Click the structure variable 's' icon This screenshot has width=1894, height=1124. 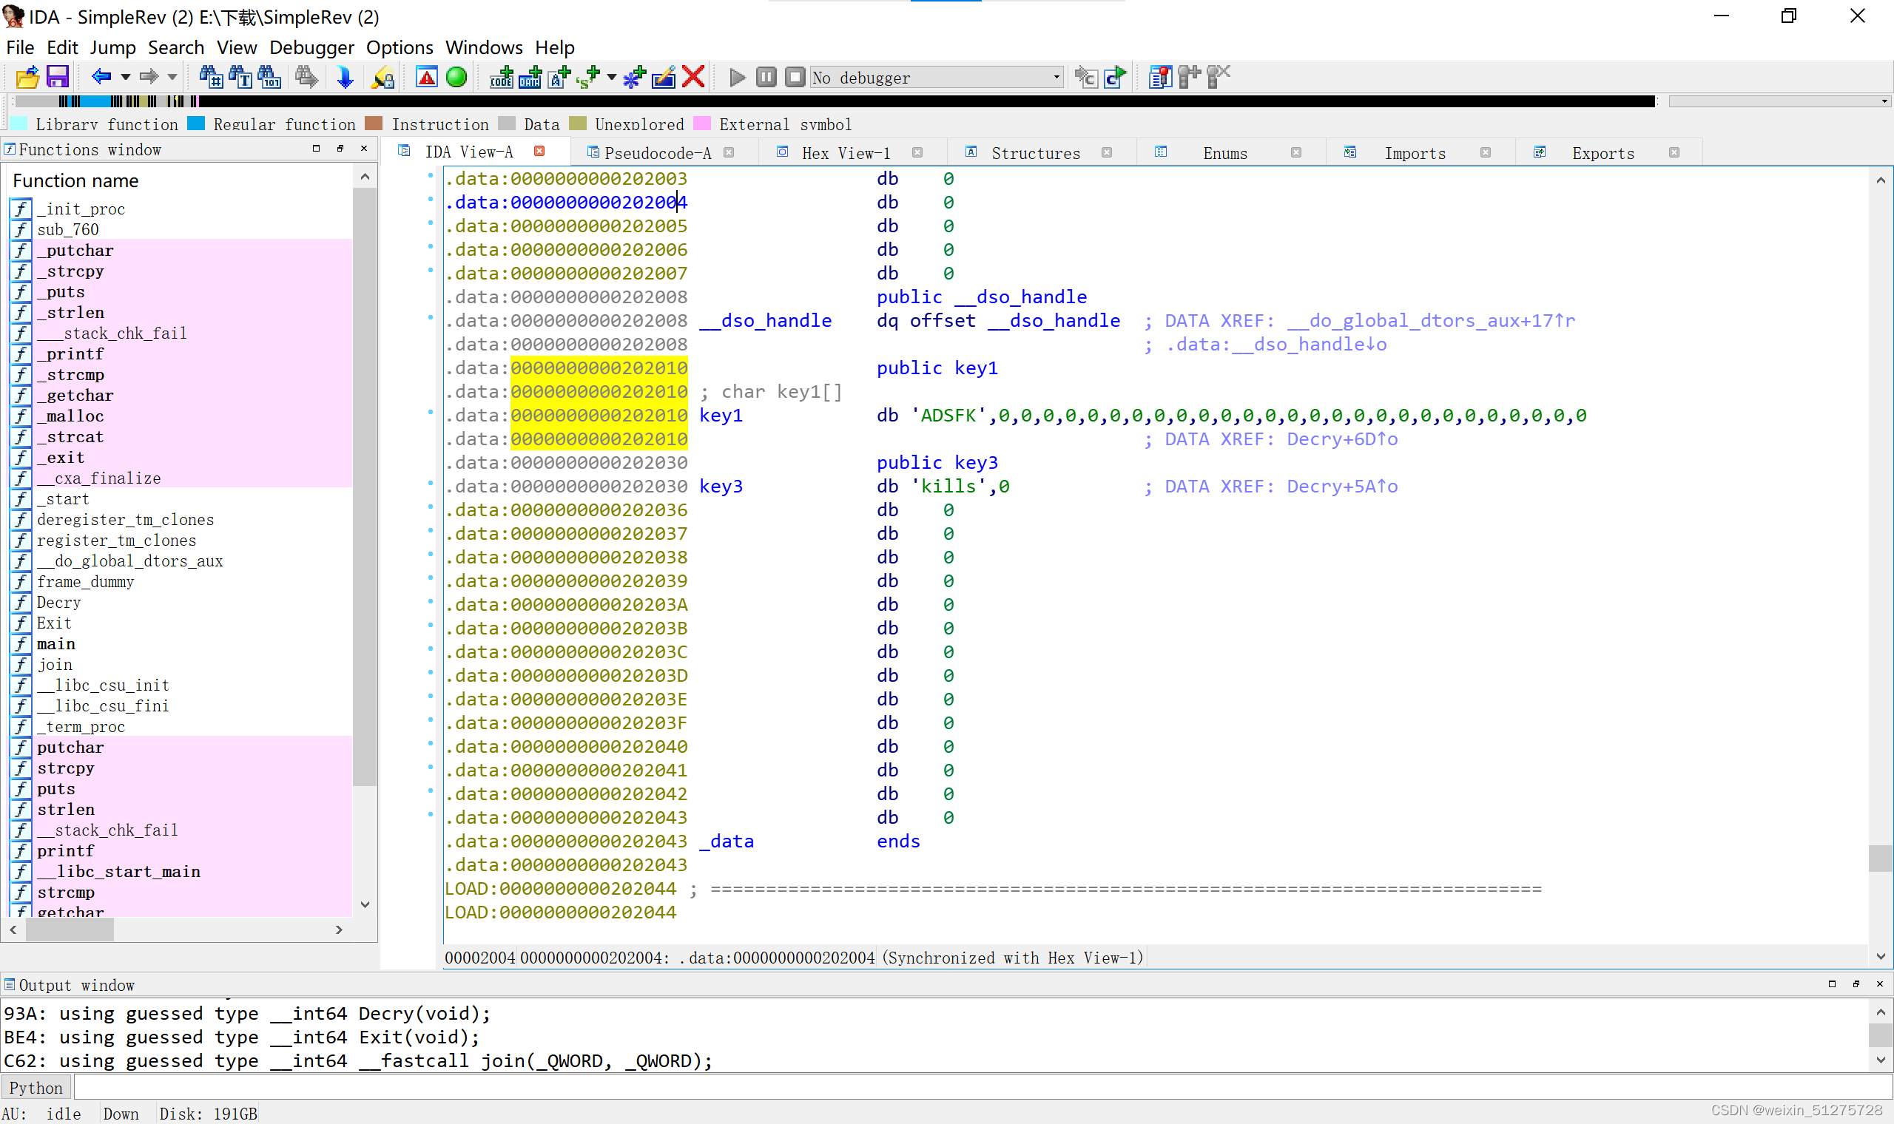[588, 77]
